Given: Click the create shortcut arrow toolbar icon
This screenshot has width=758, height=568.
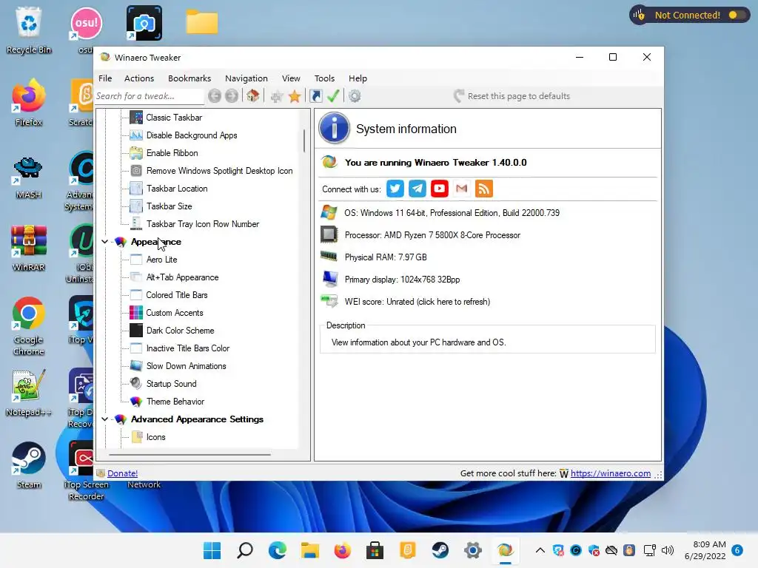Looking at the screenshot, I should point(315,96).
